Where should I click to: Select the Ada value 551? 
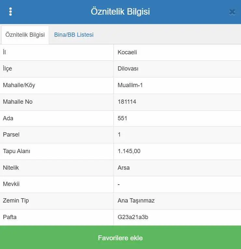122,118
